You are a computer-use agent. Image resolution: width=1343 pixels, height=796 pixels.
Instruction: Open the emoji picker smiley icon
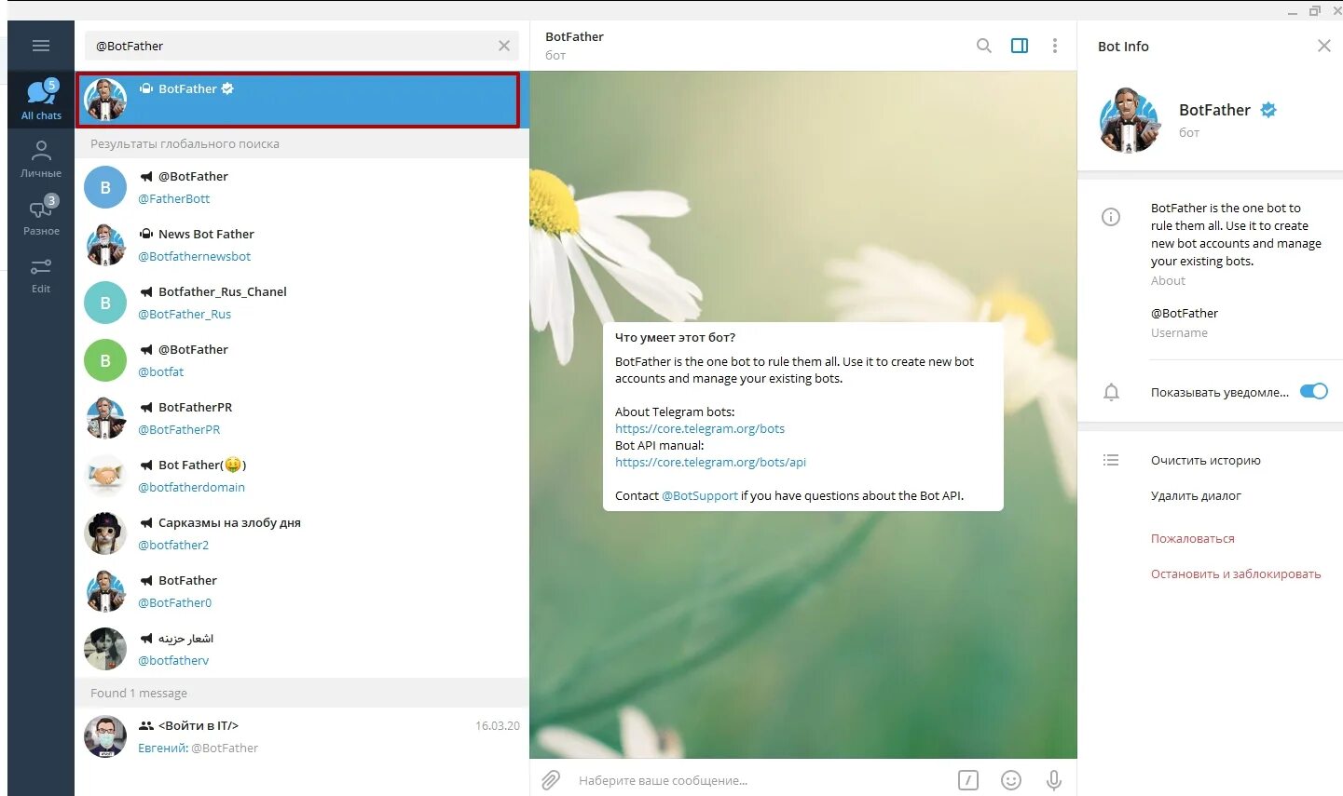pyautogui.click(x=1011, y=780)
